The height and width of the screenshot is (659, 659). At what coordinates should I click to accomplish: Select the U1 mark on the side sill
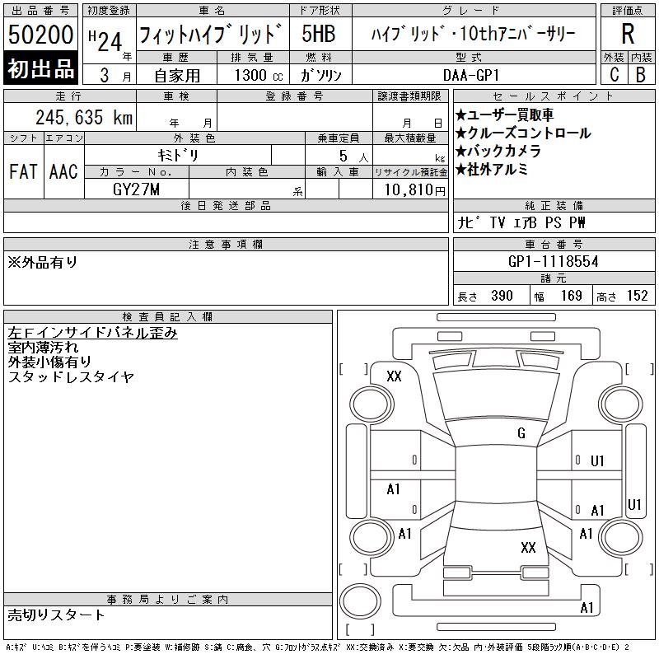[634, 504]
